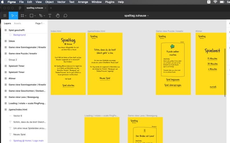Select the yellow Loading frame on canvas
The width and height of the screenshot is (230, 143).
point(102,130)
